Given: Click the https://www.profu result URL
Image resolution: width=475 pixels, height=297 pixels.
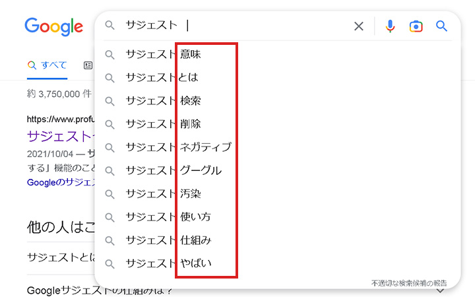Looking at the screenshot, I should pos(61,119).
